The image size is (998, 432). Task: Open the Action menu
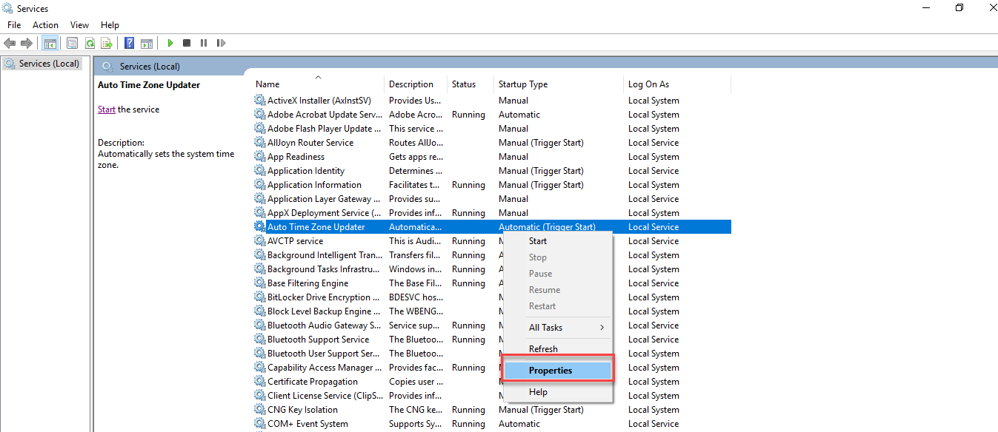(45, 24)
